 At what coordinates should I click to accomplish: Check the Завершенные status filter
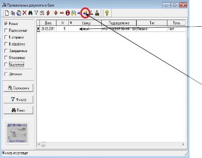coord(6,51)
